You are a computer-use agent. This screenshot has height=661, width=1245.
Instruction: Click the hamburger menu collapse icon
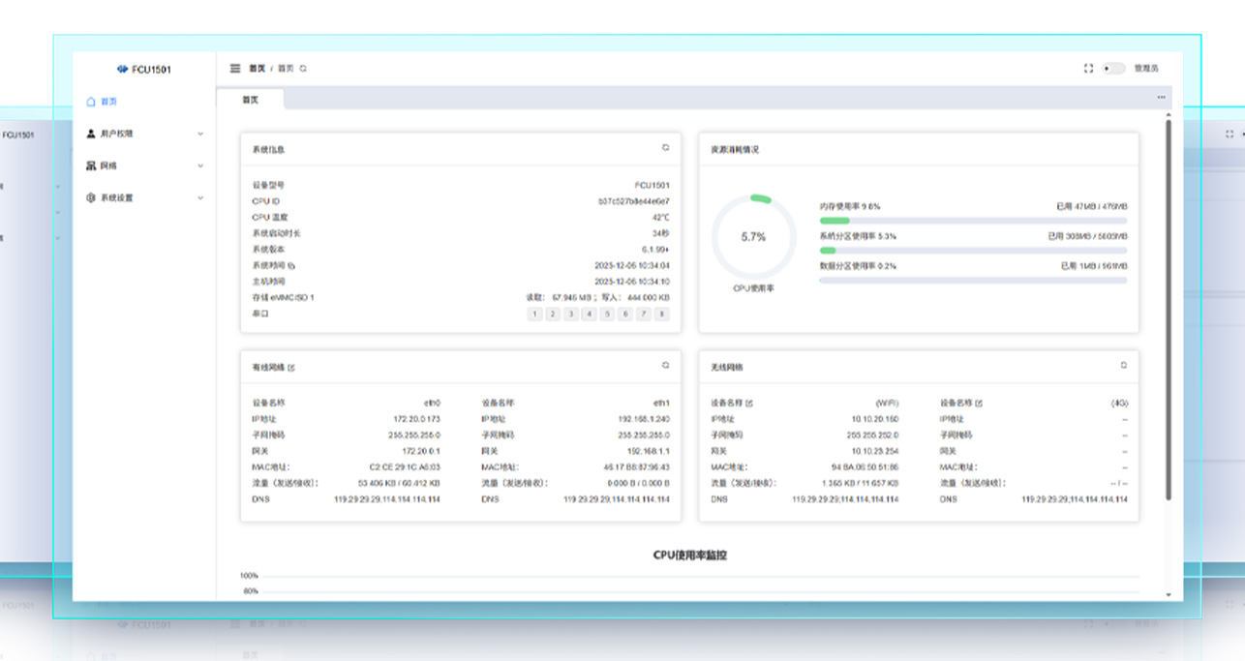pos(235,69)
